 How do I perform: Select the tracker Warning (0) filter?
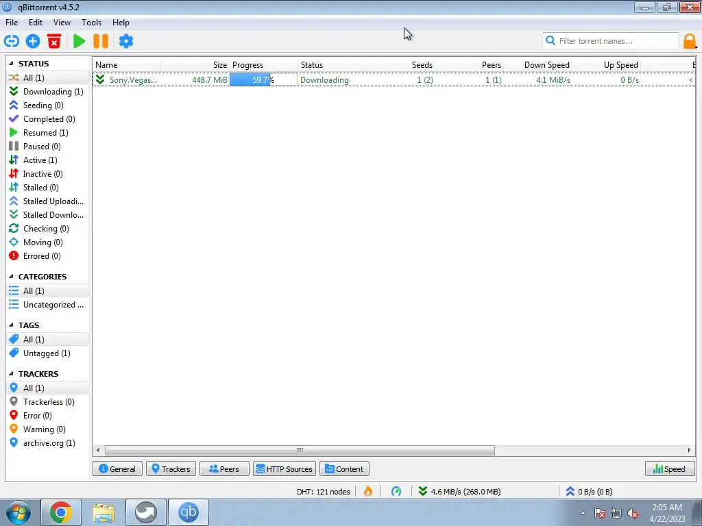click(x=47, y=429)
